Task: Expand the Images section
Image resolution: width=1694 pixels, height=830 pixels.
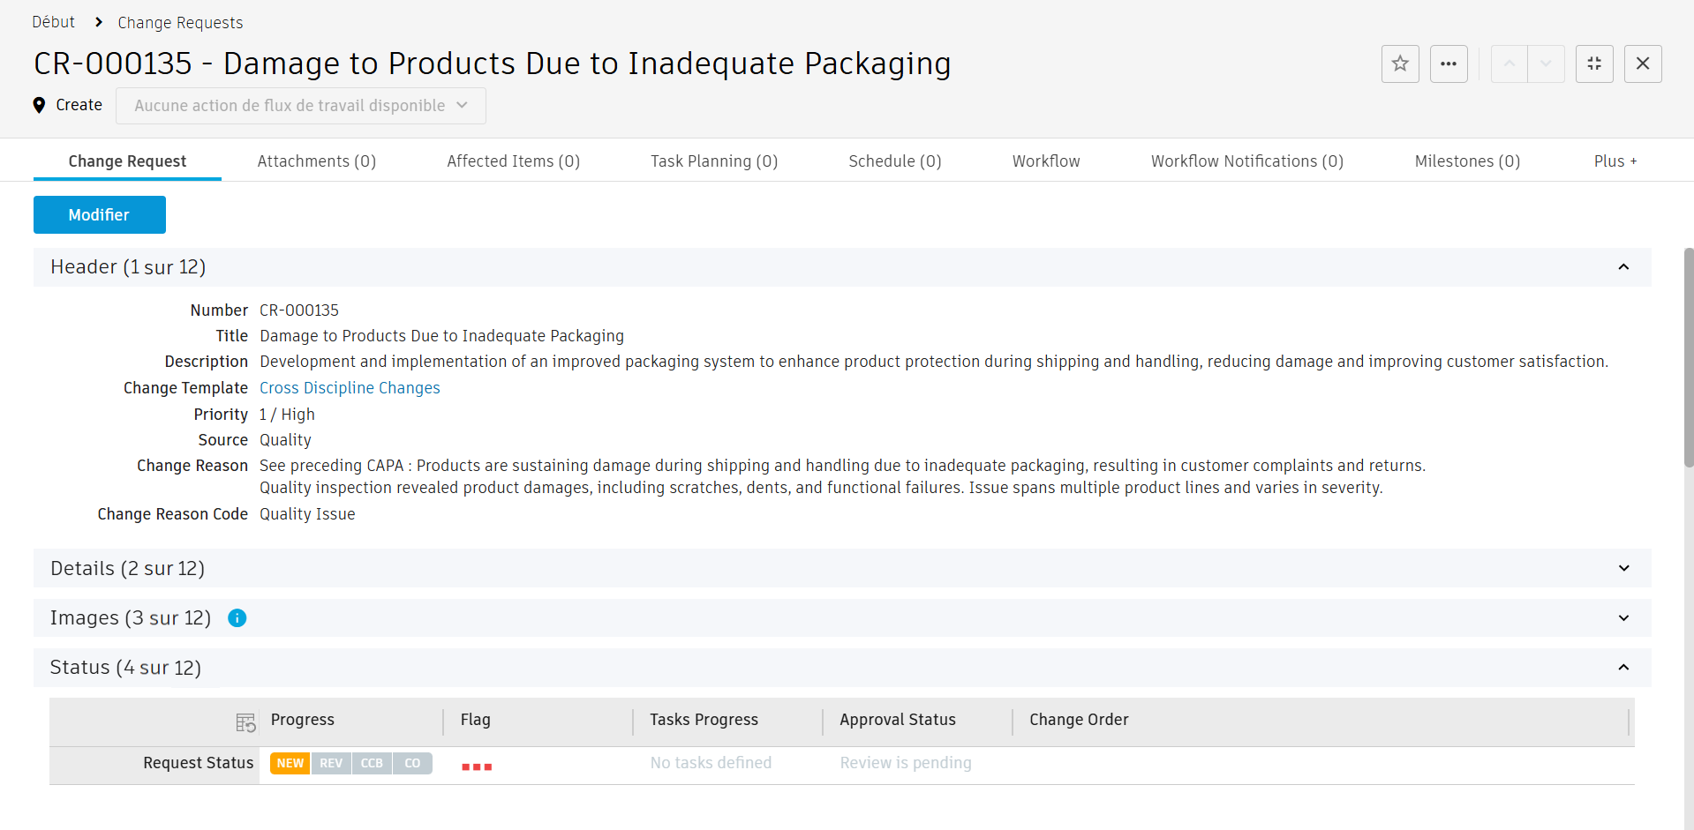Action: pos(1623,618)
